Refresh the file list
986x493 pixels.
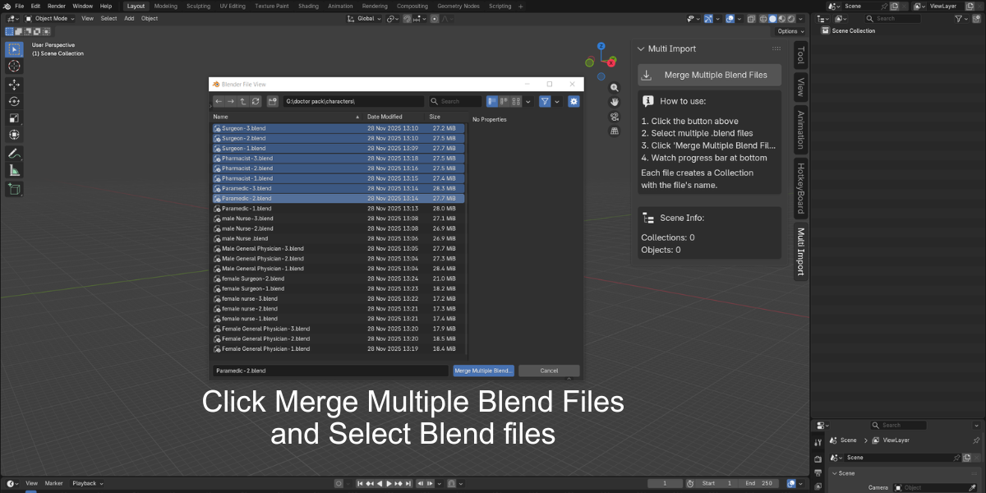[256, 101]
